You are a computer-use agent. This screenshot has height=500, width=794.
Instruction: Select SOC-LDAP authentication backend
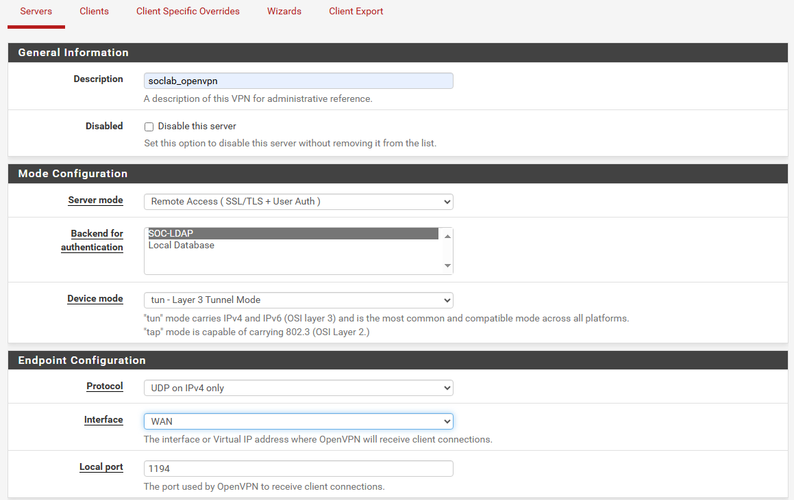tap(292, 233)
